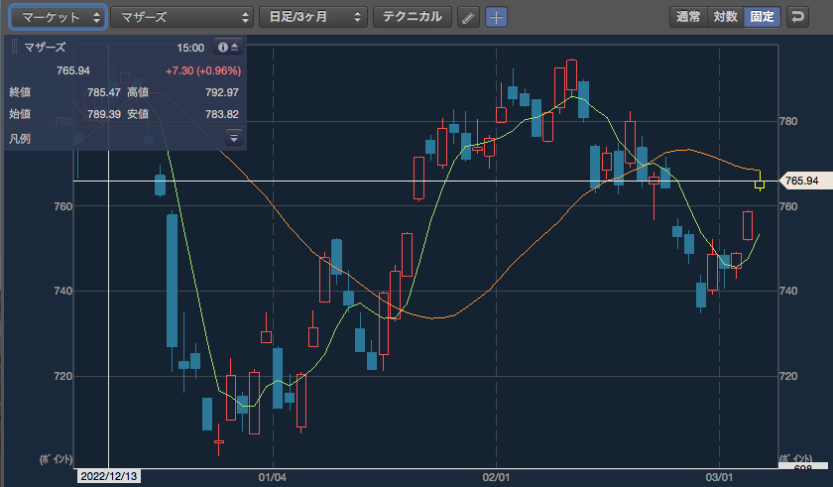Viewport: 833px width, 487px height.
Task: Open the テクニカル indicators button
Action: point(413,17)
